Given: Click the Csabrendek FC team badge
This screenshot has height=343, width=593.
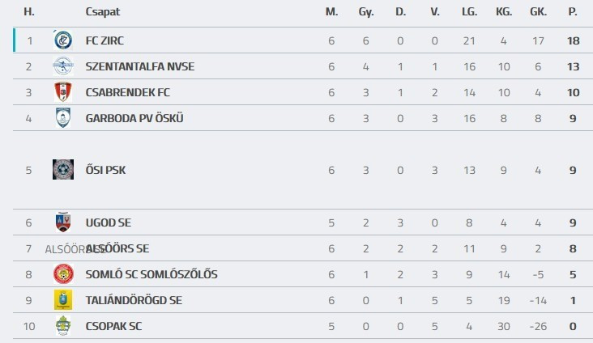Looking at the screenshot, I should [x=63, y=92].
